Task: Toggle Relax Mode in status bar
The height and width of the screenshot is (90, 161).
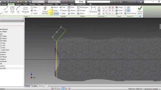Action: pyautogui.click(x=69, y=89)
